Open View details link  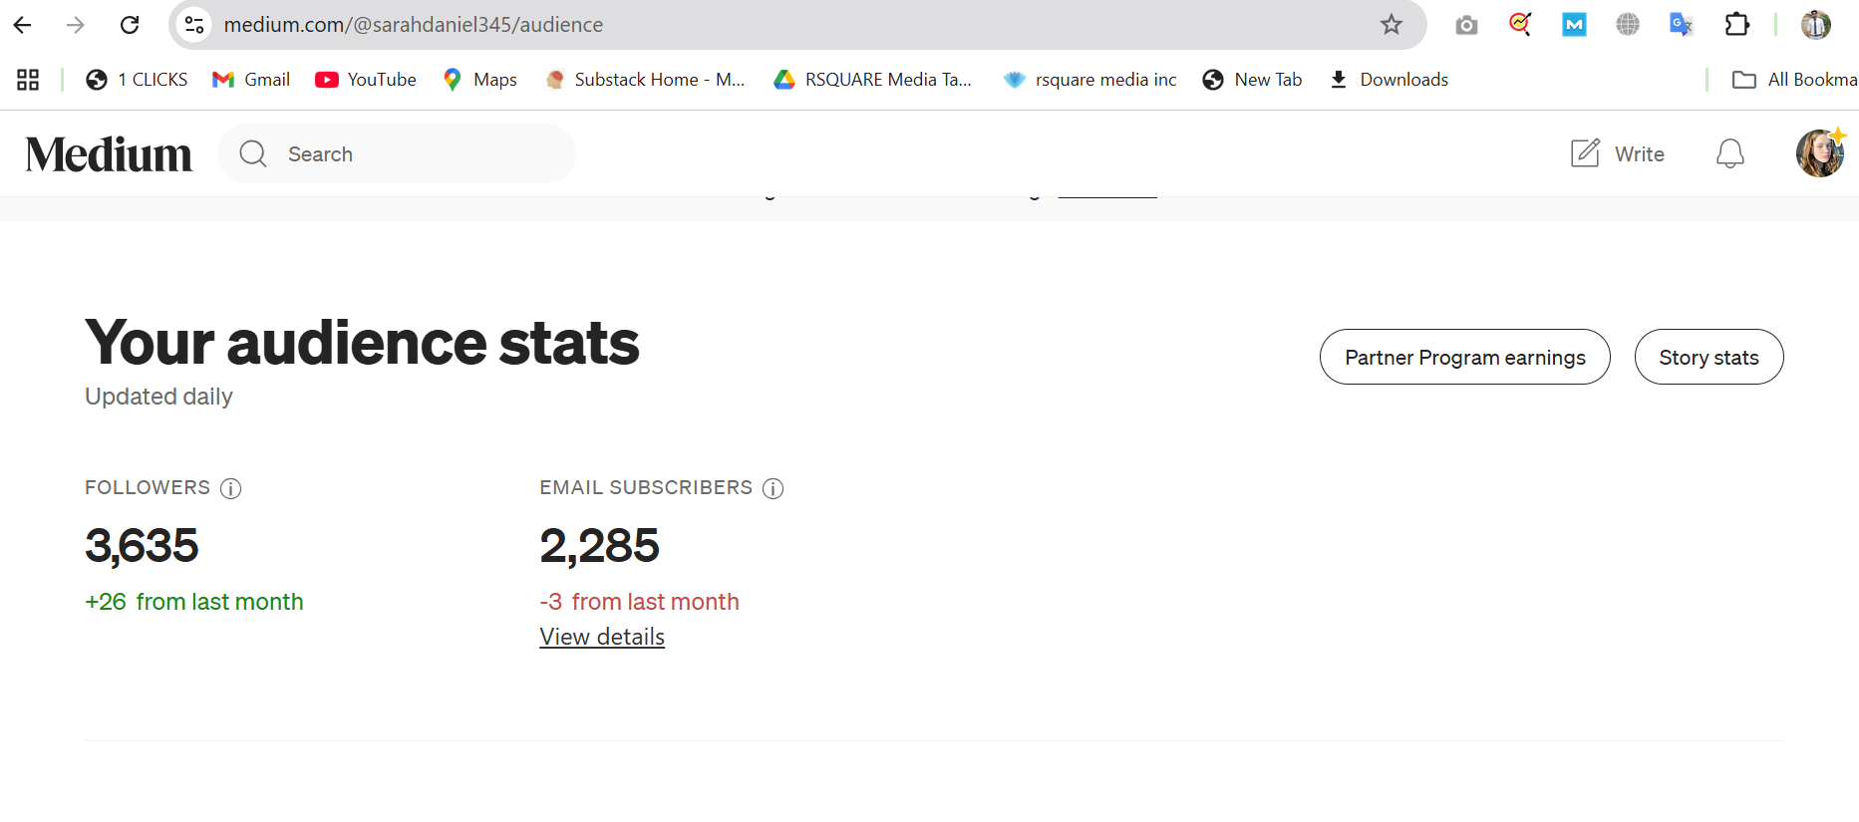click(602, 637)
